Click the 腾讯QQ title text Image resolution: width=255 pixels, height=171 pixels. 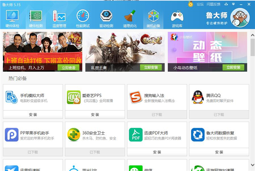(x=213, y=96)
